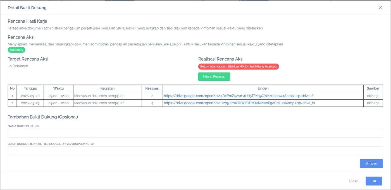Click the 'Detail Bukti Dukung' dialog title
This screenshot has height=190, width=391.
(x=27, y=8)
